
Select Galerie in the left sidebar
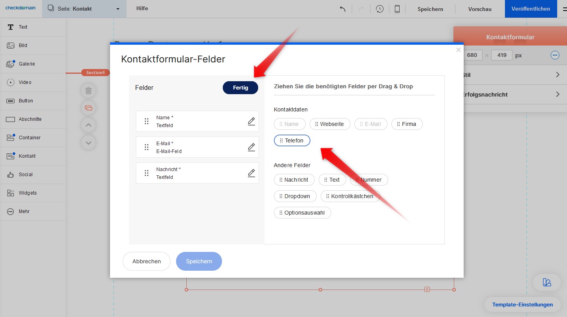(x=27, y=64)
